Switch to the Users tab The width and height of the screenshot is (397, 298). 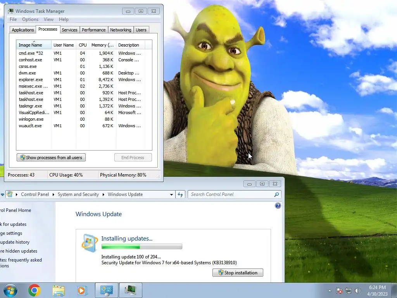pos(141,30)
